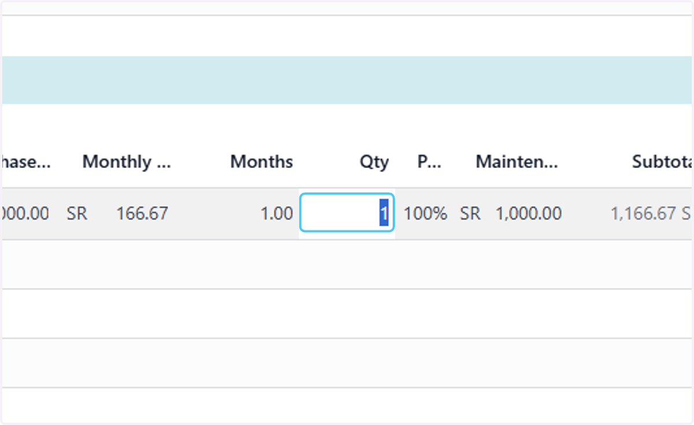Click the Monthly column header

127,162
